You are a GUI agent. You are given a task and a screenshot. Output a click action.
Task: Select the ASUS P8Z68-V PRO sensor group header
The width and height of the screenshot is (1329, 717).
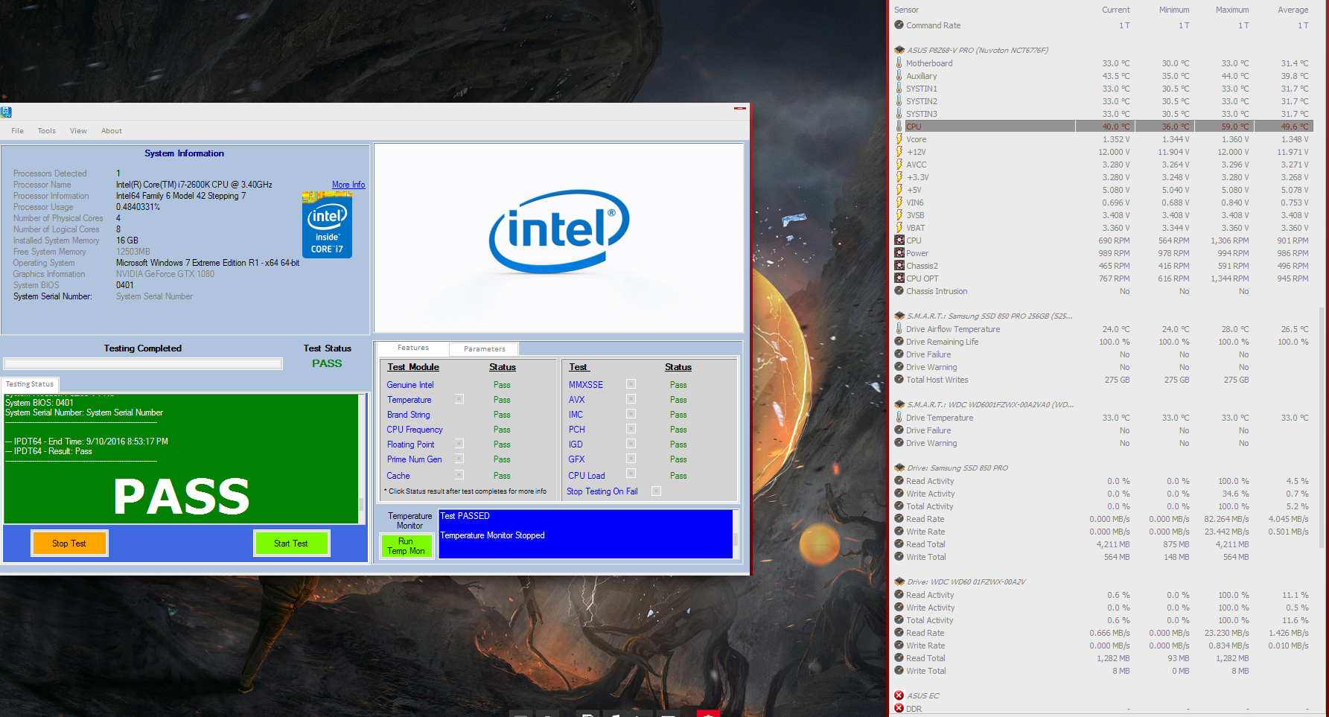tap(977, 51)
